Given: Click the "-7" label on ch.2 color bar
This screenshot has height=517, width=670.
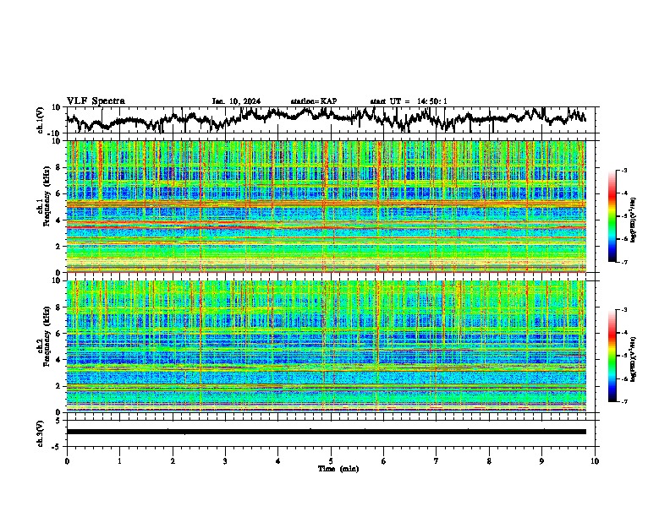Looking at the screenshot, I should (623, 401).
